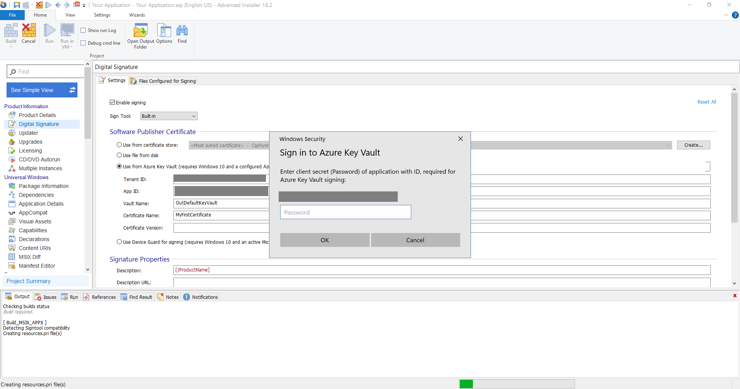Select Use from Azure Key Vault option
Screen dimensions: 740x389
pos(119,166)
